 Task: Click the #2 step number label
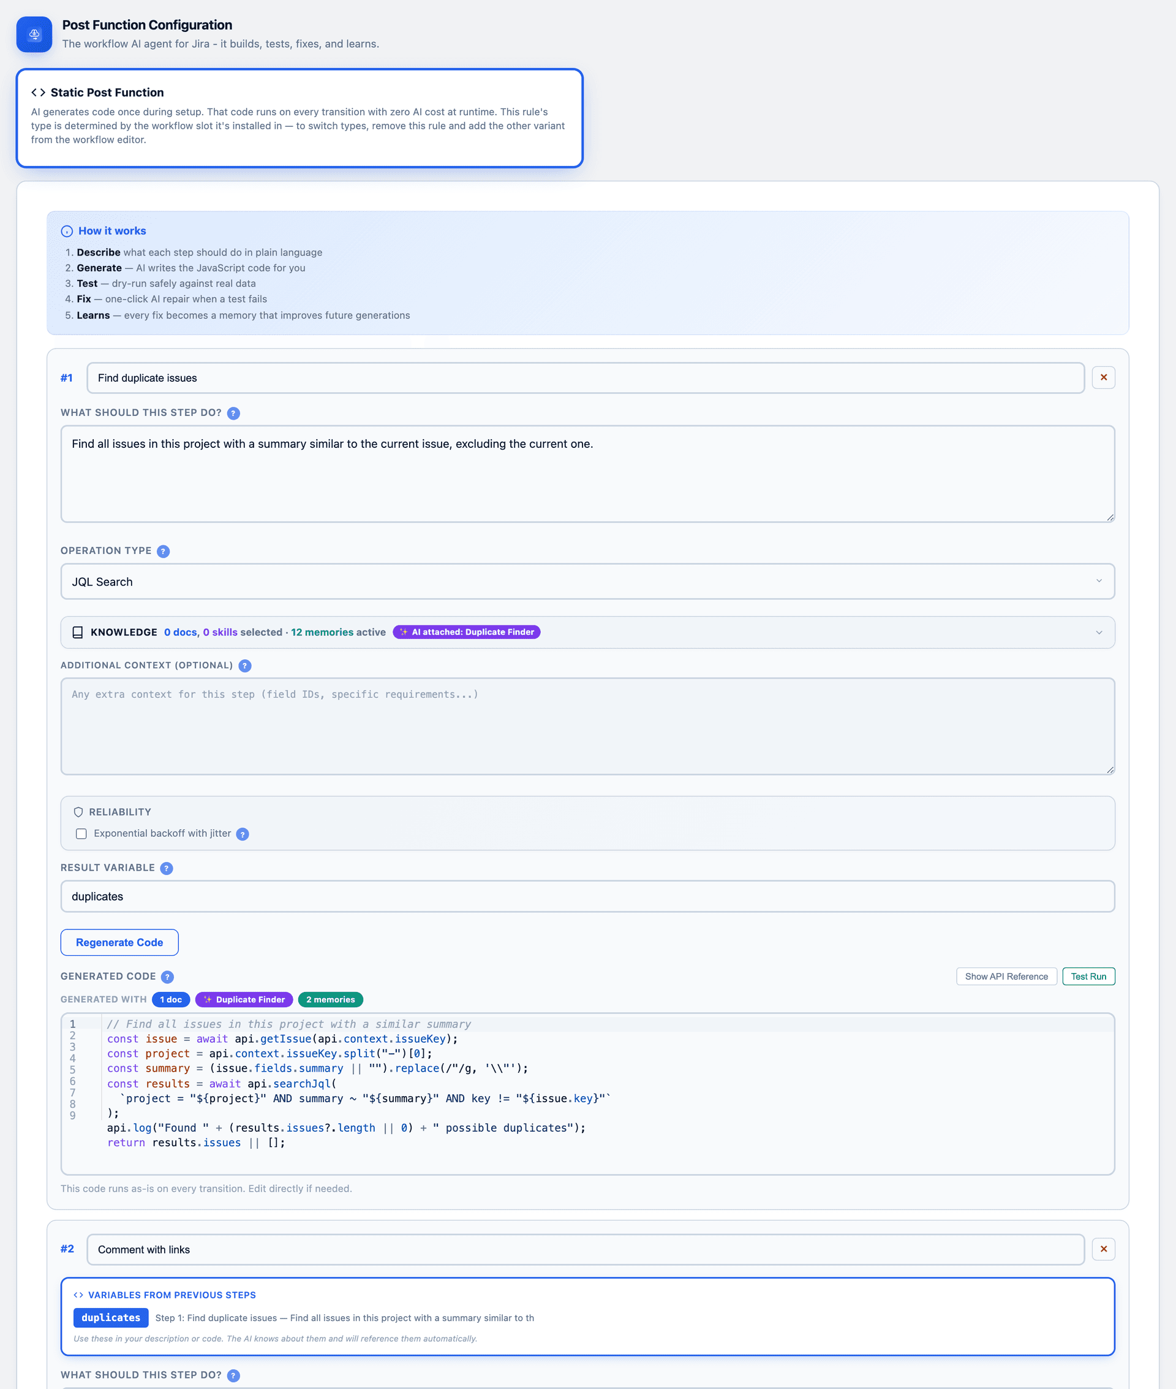(x=67, y=1249)
